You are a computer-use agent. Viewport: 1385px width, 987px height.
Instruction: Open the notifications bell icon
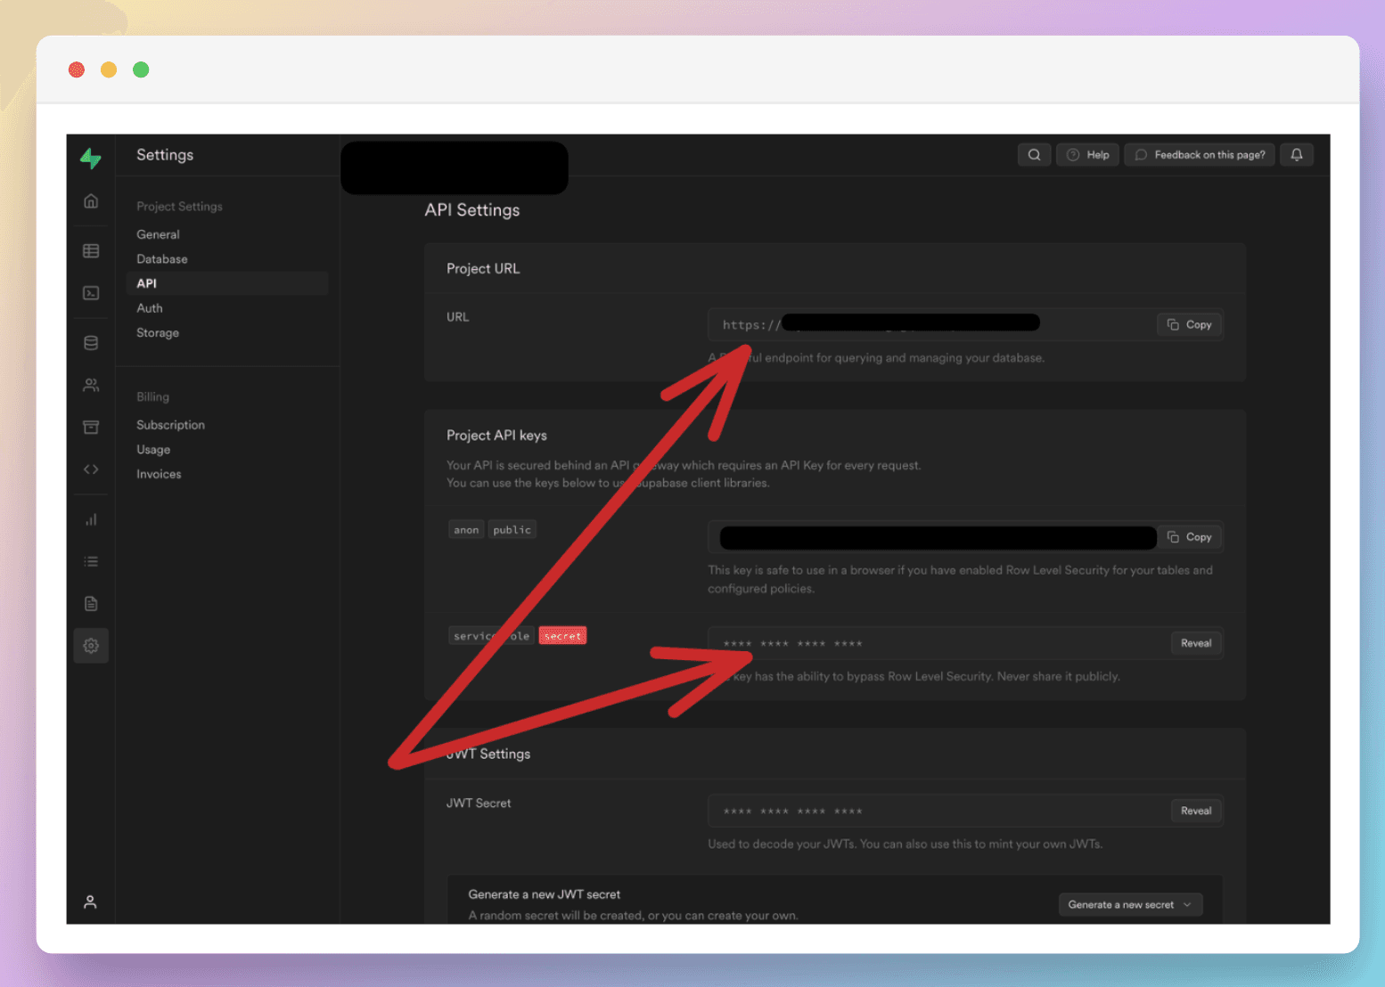click(x=1297, y=155)
